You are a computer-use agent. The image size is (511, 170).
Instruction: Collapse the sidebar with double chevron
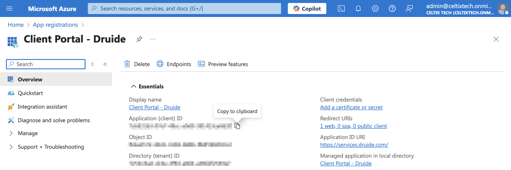(105, 64)
